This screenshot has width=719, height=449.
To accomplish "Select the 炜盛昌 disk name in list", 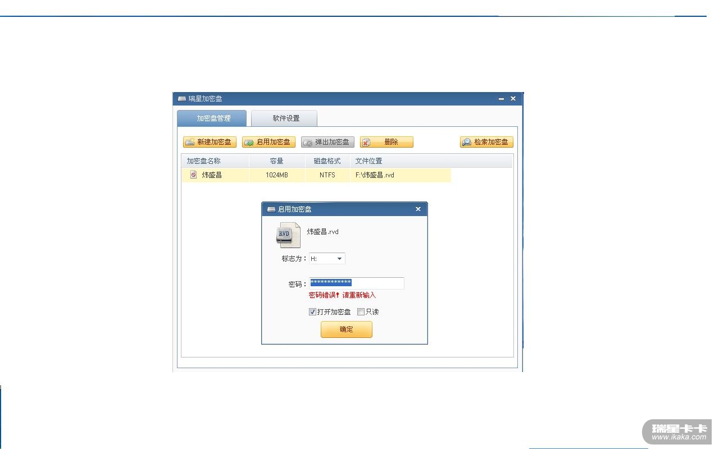I will point(212,175).
